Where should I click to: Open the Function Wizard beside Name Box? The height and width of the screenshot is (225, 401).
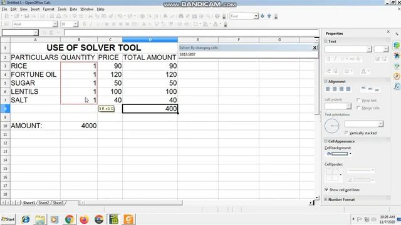44,32
